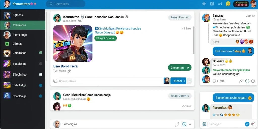Click the yellow-green badge icon in header
Image resolution: width=258 pixels, height=129 pixels.
[228, 4]
